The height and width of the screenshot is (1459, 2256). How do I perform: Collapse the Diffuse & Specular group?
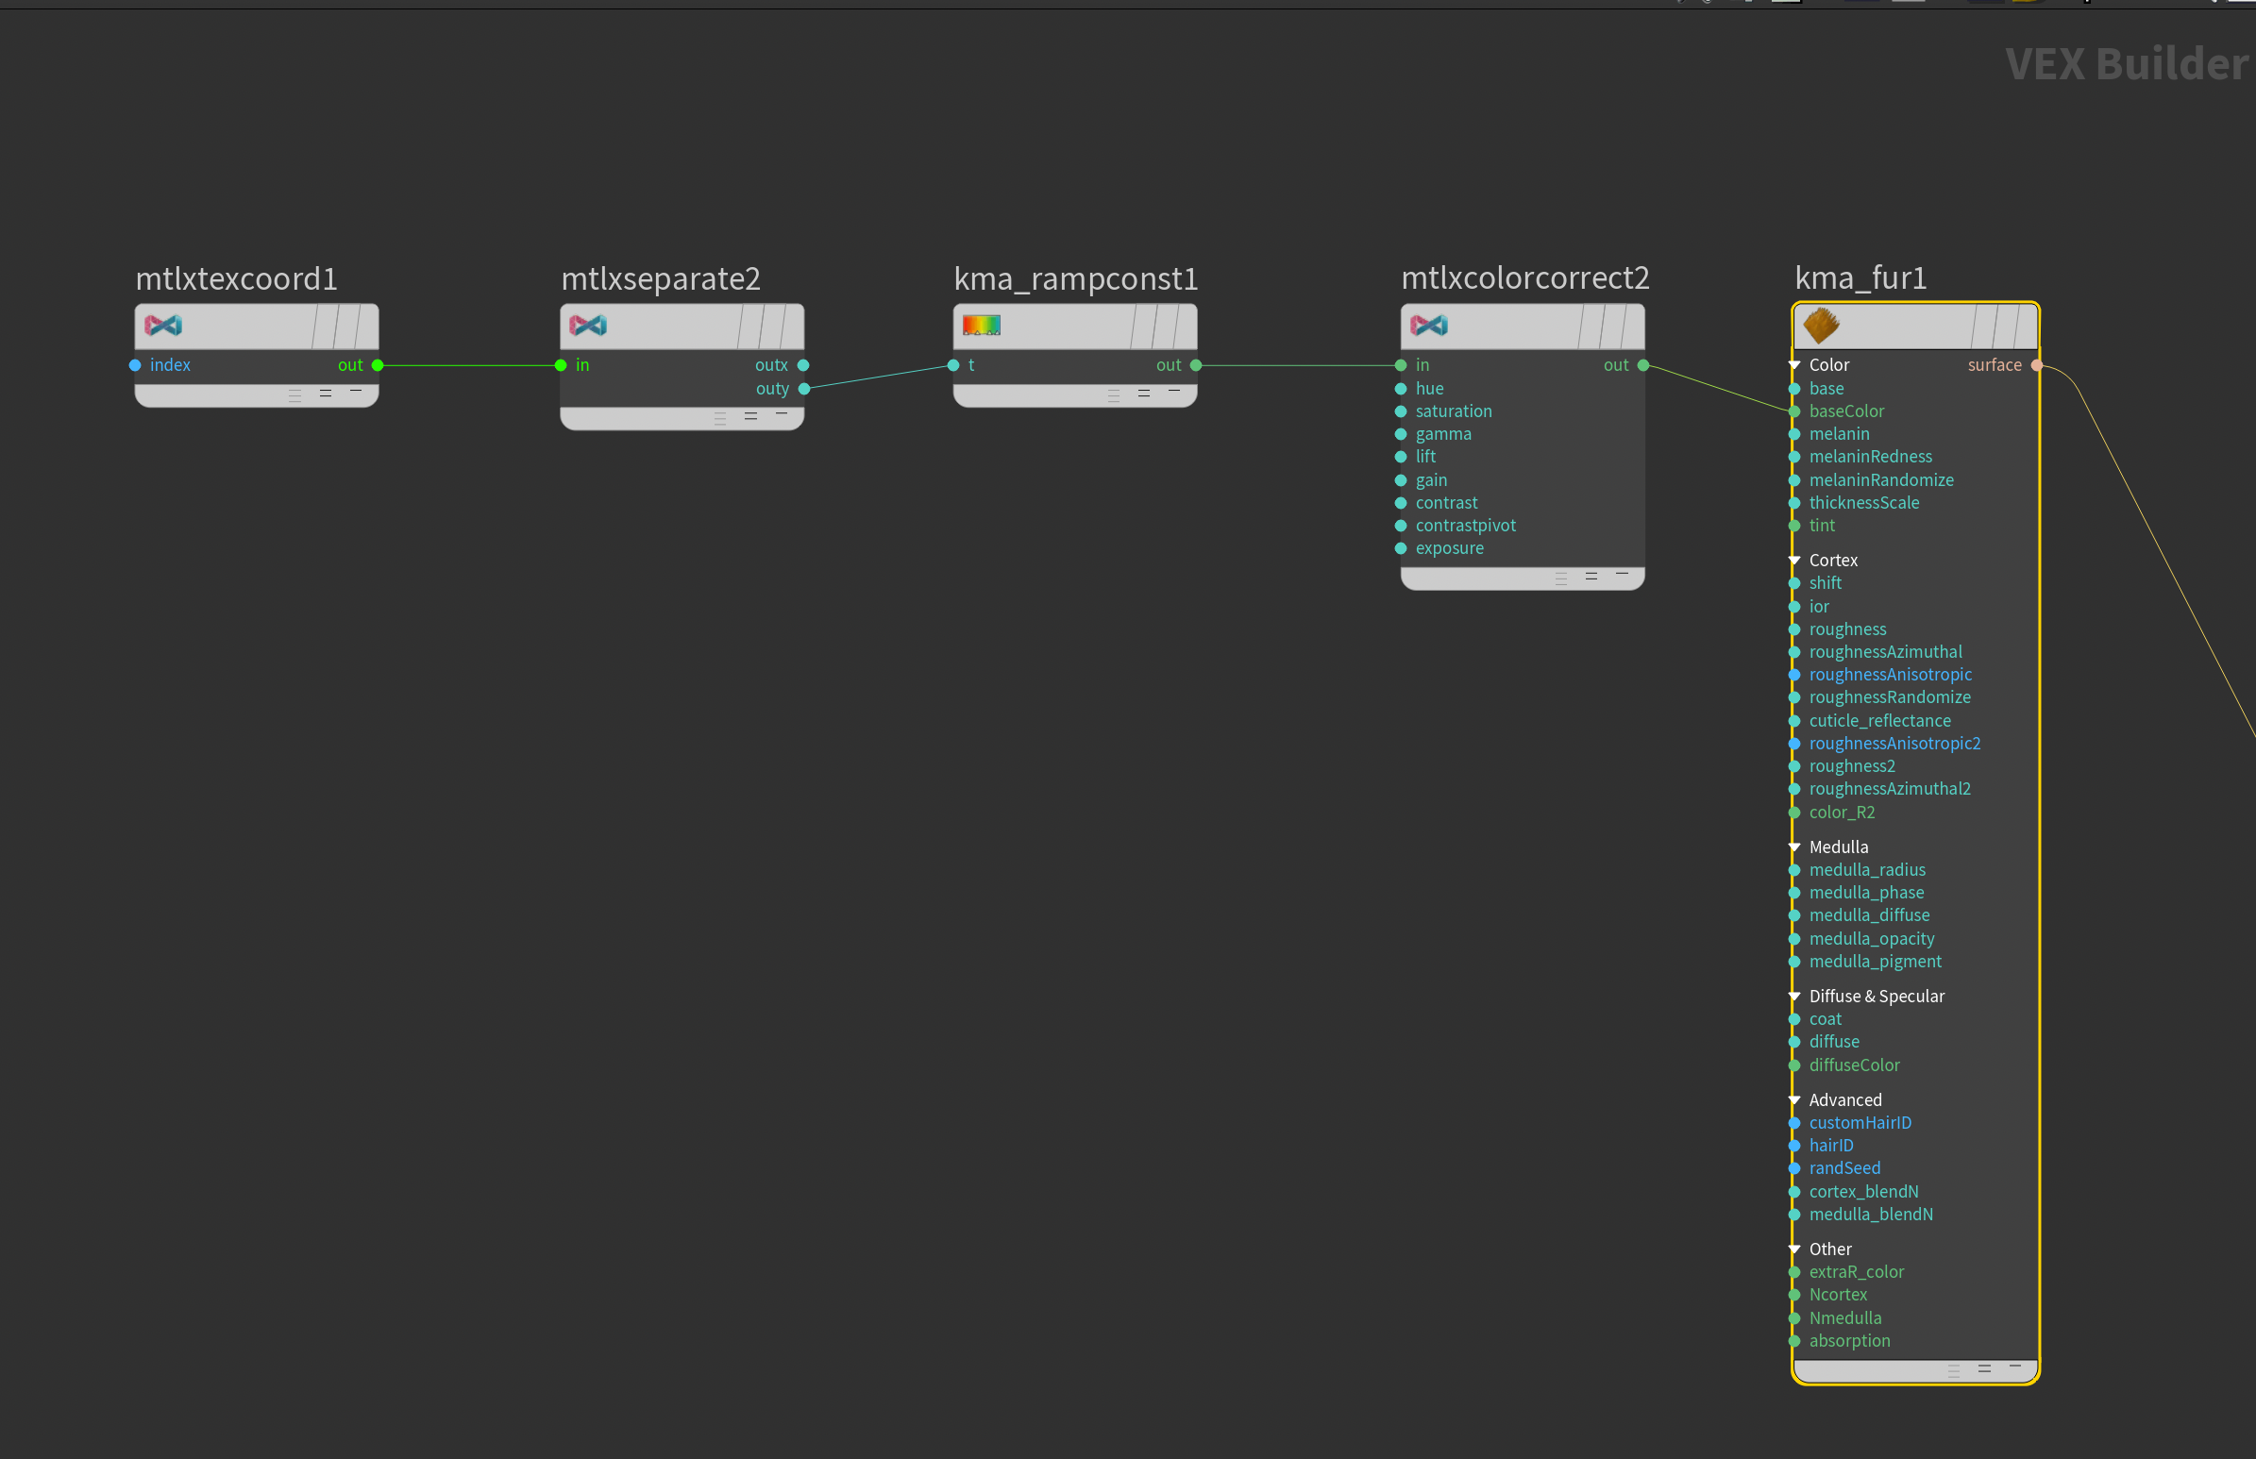[1794, 996]
